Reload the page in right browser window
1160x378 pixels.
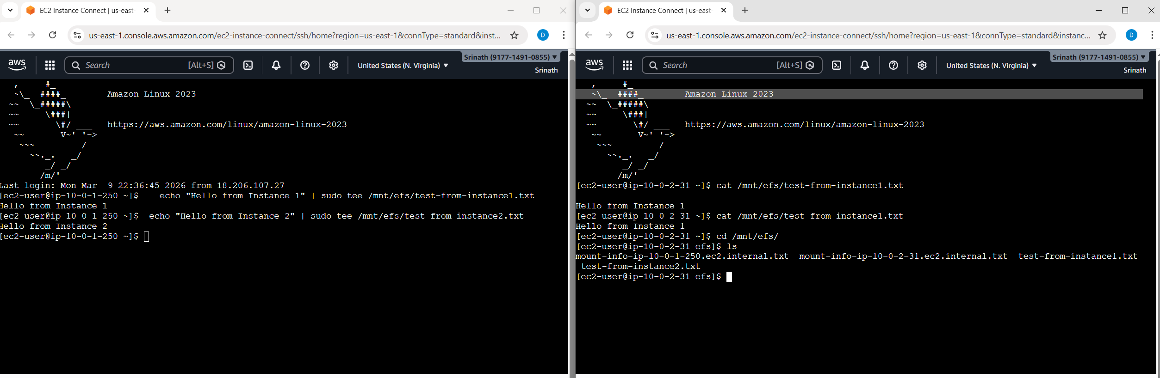click(630, 35)
